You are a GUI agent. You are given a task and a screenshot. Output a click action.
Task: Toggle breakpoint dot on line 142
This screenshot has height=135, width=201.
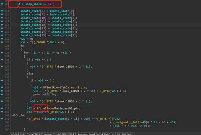point(2,119)
